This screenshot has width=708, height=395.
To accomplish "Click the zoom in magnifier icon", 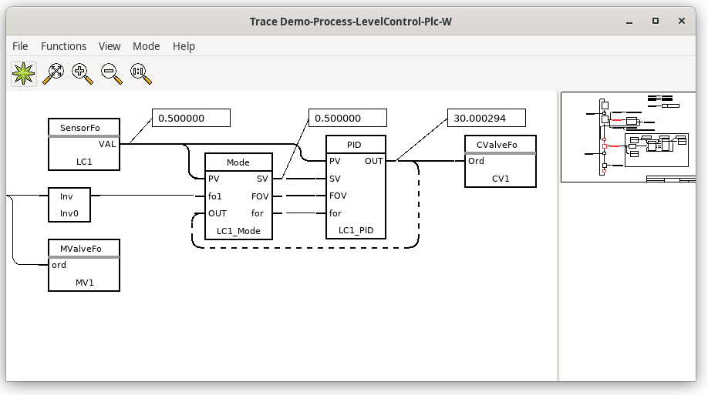I will pyautogui.click(x=83, y=74).
